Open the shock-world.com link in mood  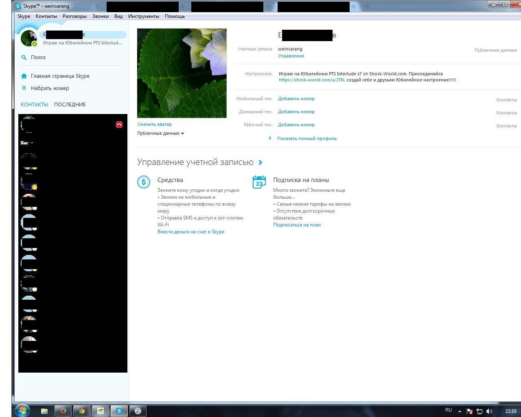click(312, 80)
